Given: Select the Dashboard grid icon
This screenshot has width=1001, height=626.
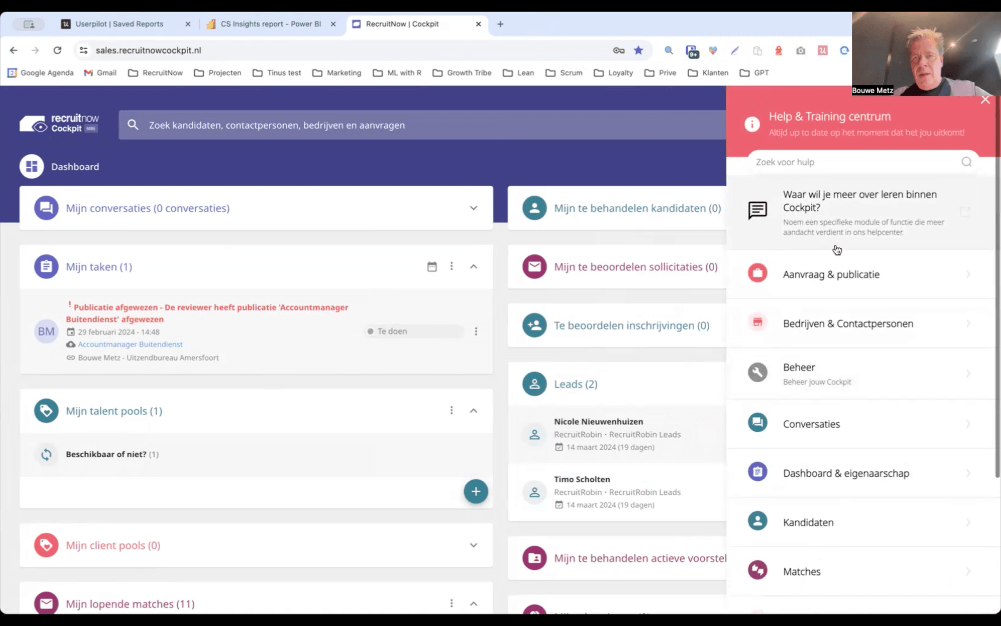Looking at the screenshot, I should pos(32,166).
